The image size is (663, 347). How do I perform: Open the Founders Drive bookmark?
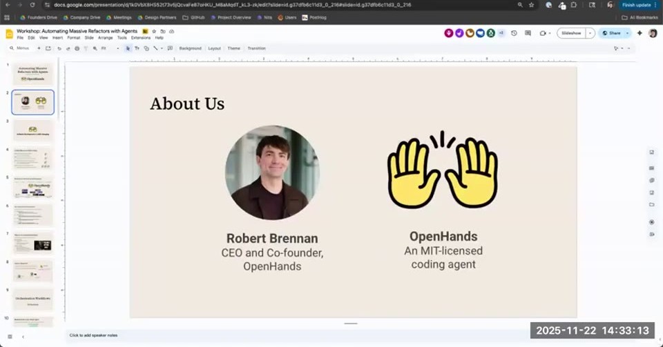point(39,18)
